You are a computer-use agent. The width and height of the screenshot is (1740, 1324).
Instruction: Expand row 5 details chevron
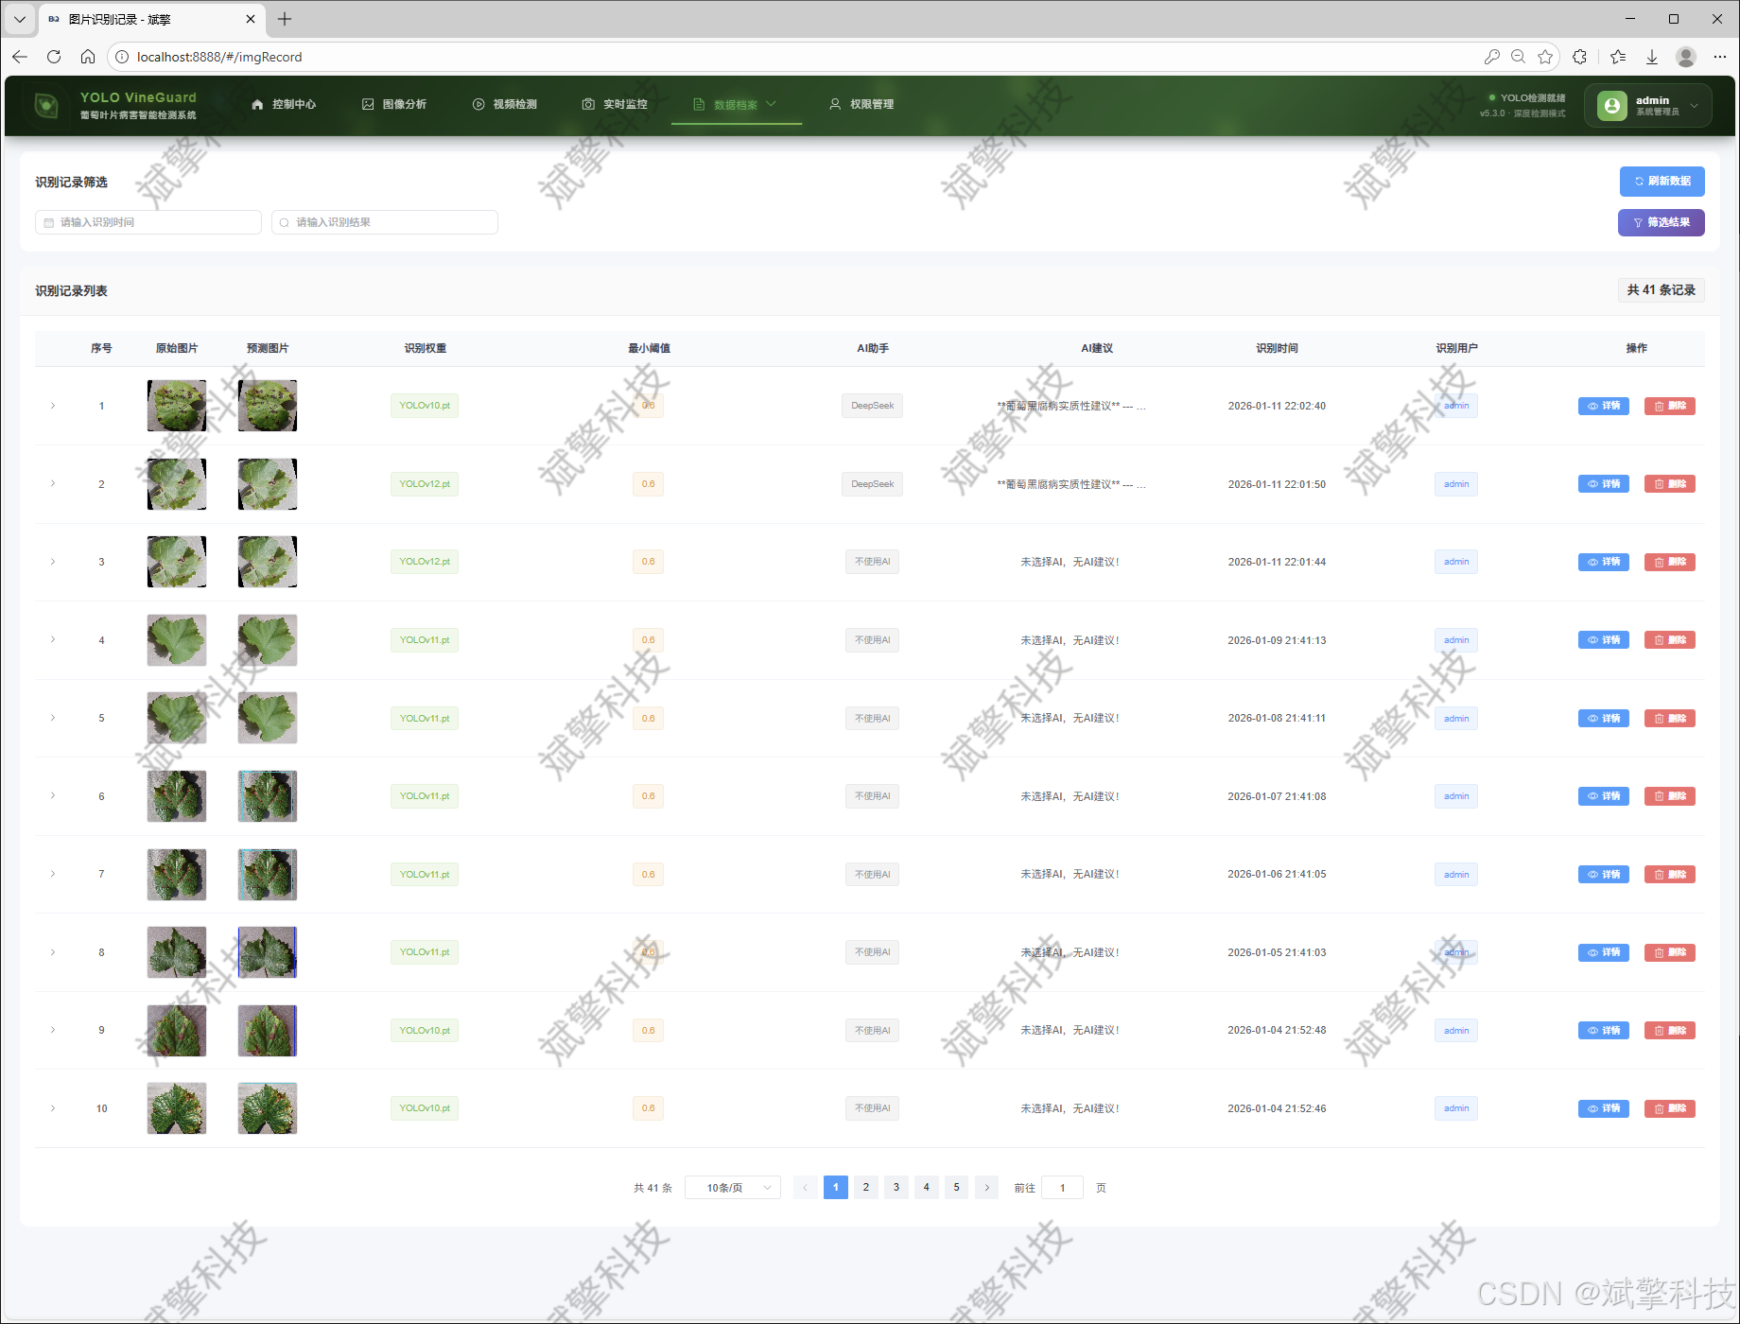pyautogui.click(x=53, y=718)
